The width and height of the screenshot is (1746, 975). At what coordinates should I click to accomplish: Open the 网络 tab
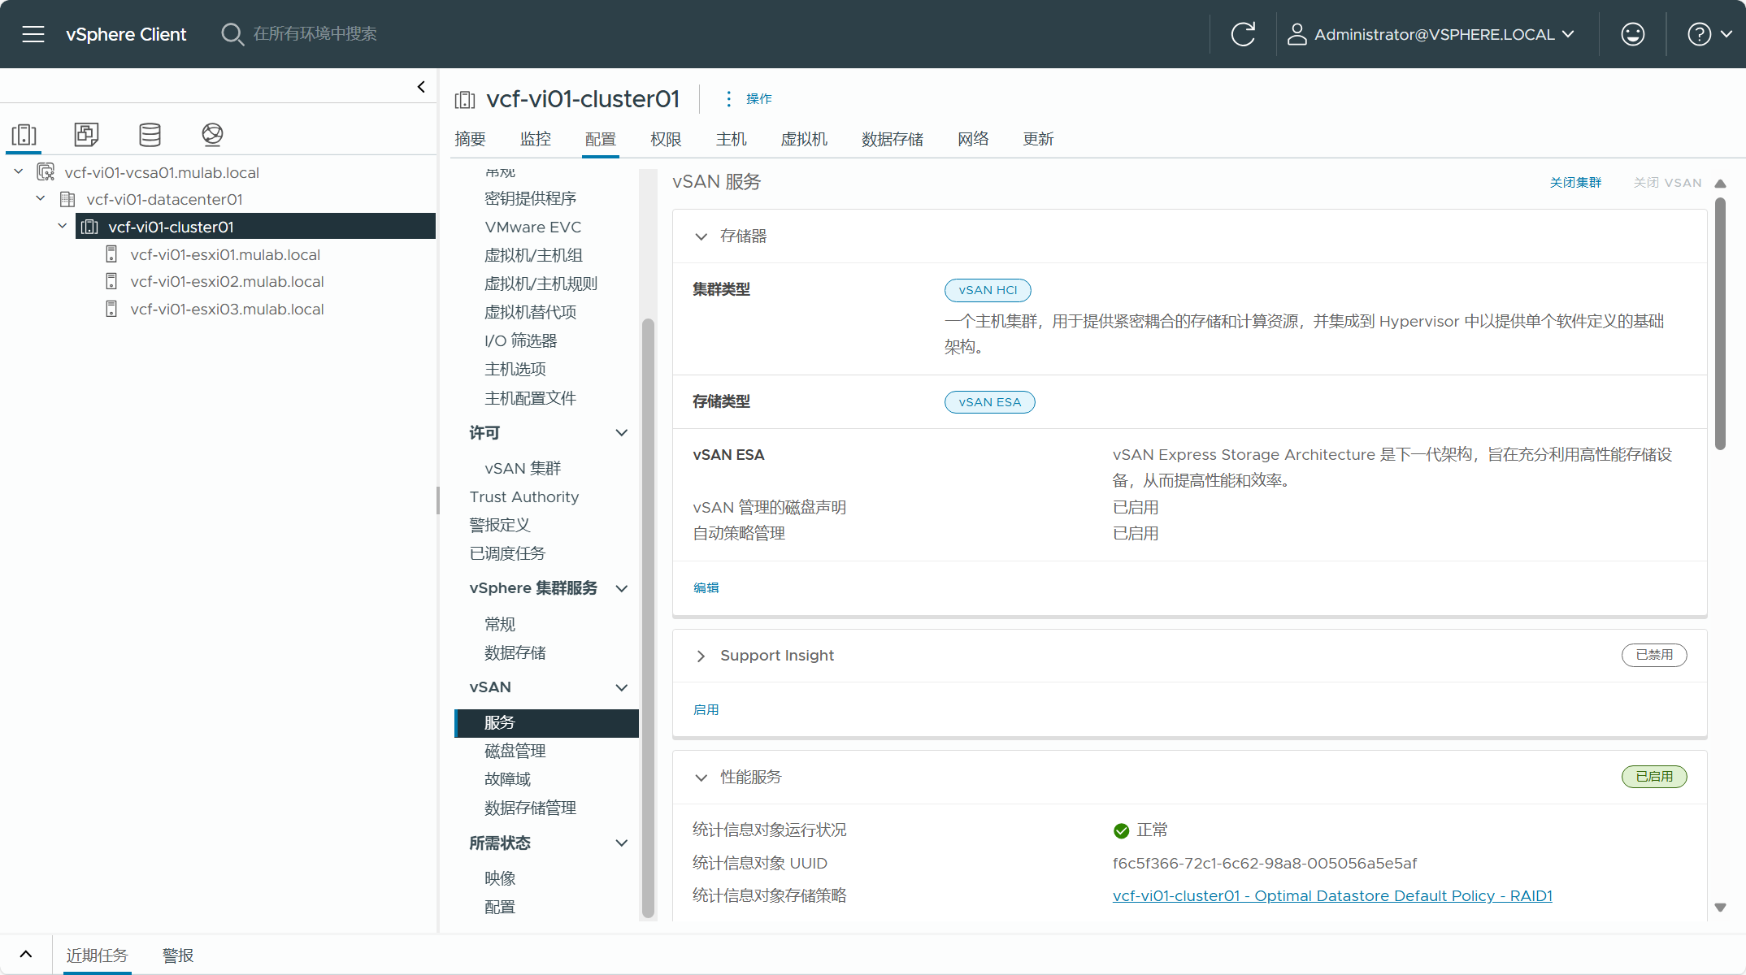tap(973, 139)
